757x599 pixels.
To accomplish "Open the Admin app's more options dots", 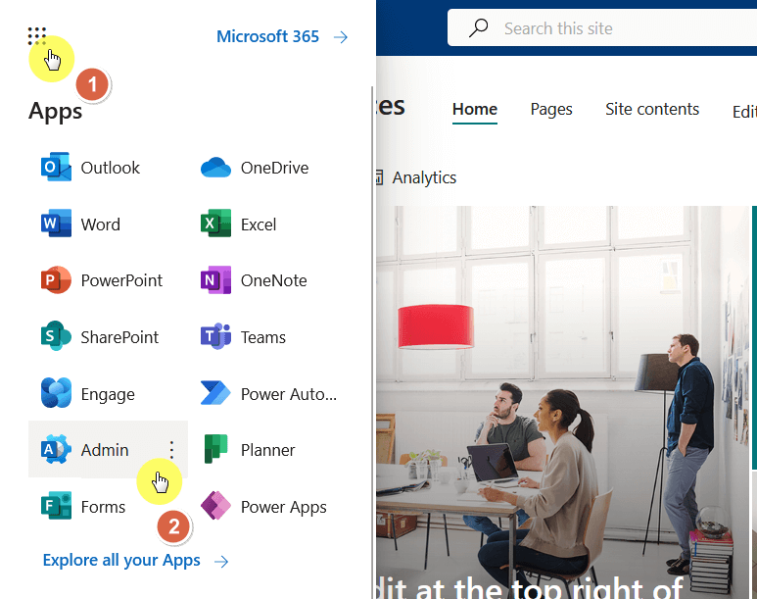I will pos(171,450).
